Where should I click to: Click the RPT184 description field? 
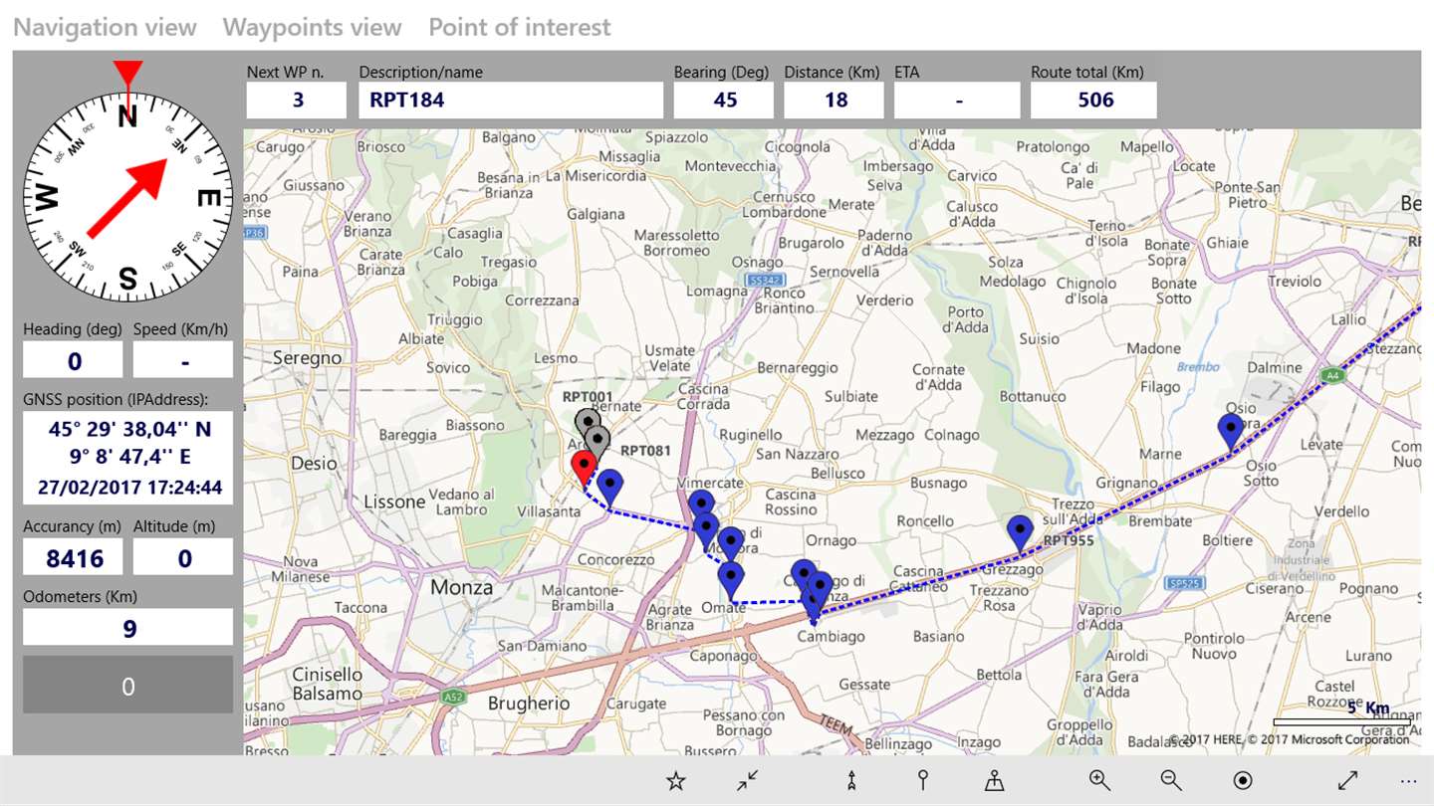[x=511, y=101]
